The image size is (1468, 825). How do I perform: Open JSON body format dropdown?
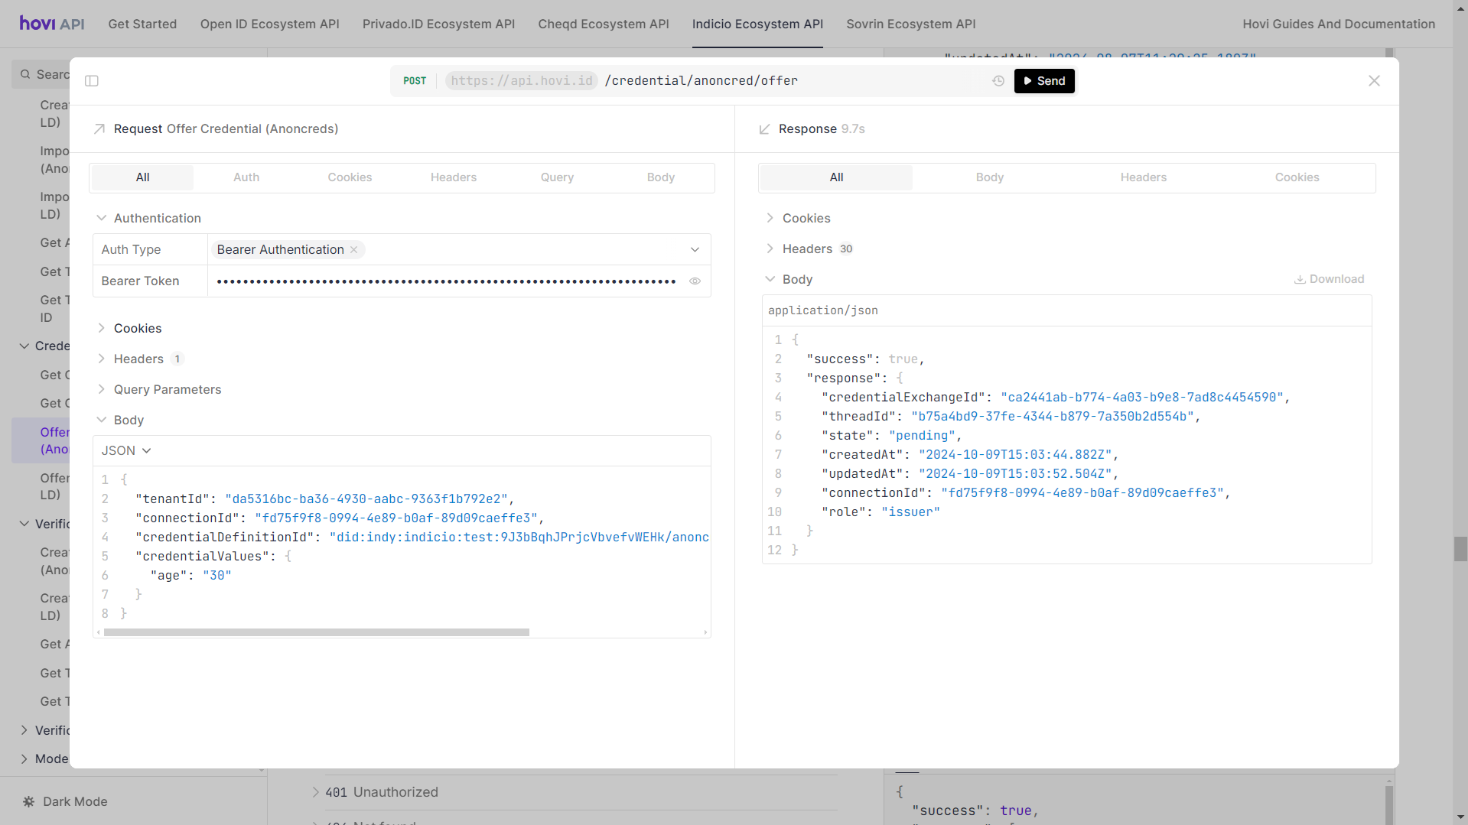coord(126,451)
